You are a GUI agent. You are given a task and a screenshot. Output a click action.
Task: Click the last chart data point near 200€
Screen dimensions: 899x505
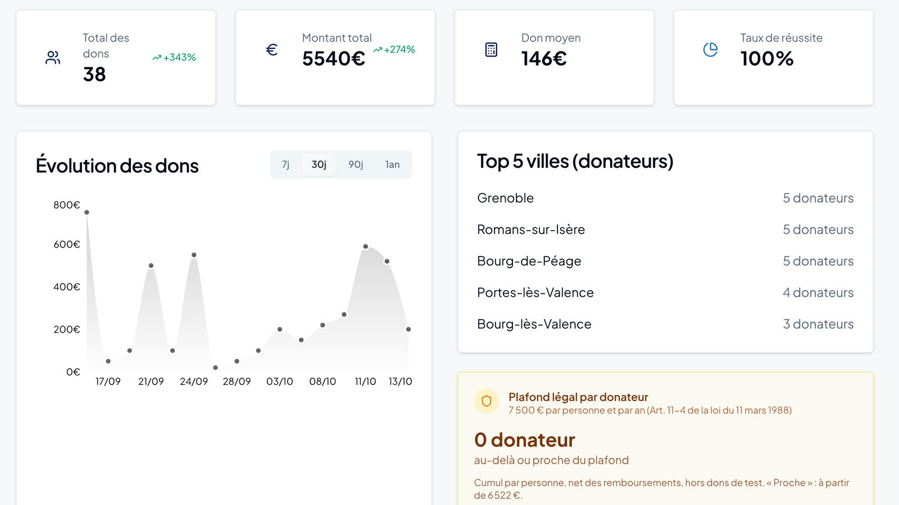[408, 329]
